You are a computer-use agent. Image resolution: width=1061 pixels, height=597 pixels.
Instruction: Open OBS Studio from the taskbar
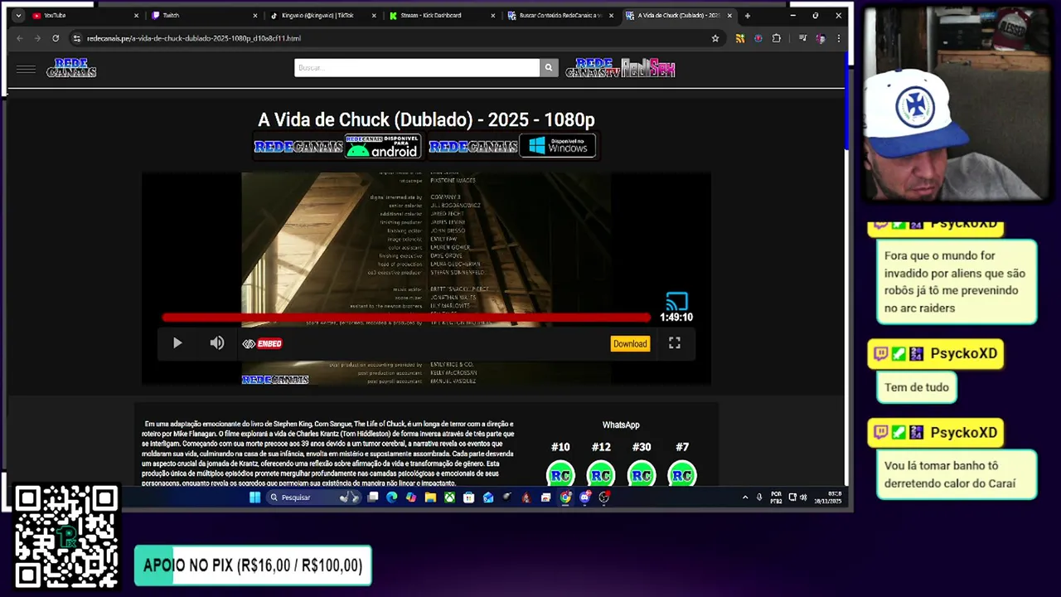604,498
